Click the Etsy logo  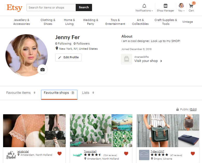pyautogui.click(x=15, y=8)
